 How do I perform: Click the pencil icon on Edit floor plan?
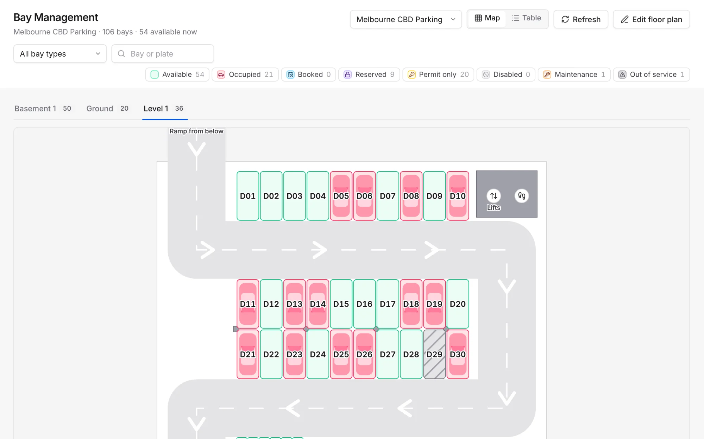[x=624, y=19]
